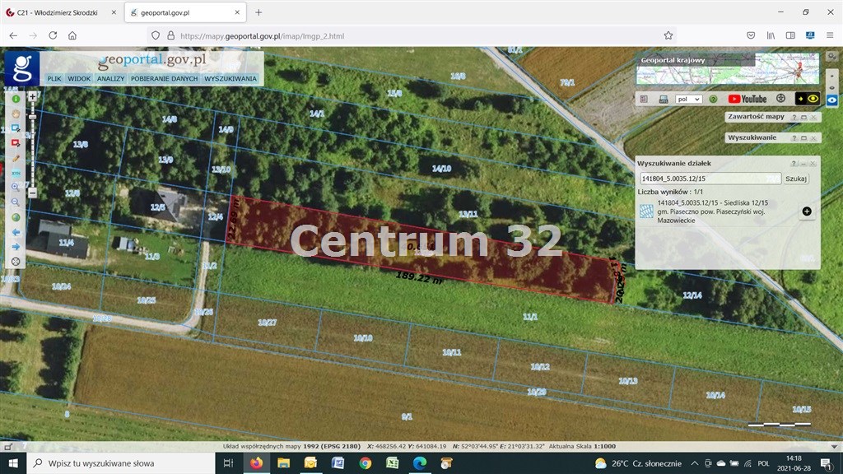Open the YouTube link icon

[x=747, y=99]
